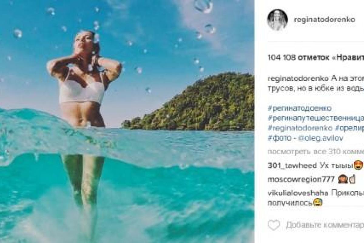
Task: Open the #фото hashtag
Action: click(x=276, y=138)
